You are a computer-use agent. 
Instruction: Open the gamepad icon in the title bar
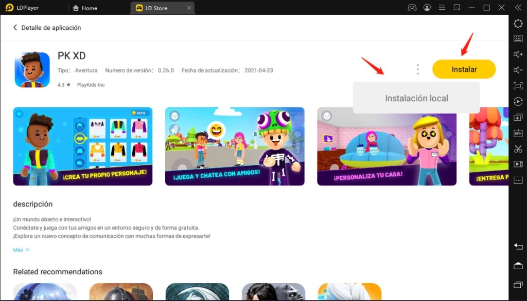coord(412,7)
